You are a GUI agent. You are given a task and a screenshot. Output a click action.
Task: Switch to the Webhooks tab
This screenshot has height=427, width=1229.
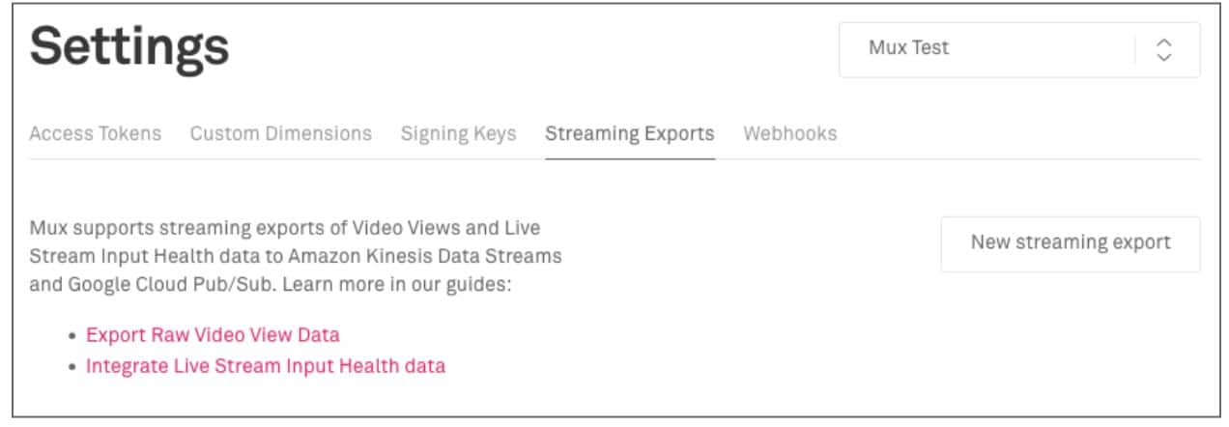click(789, 133)
